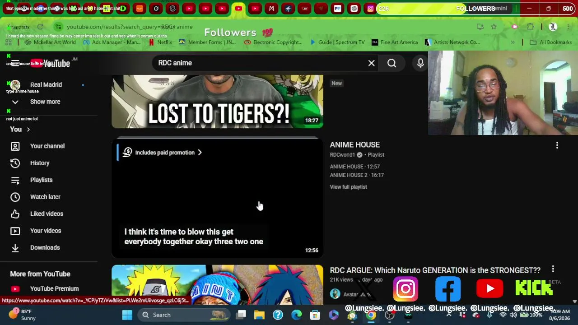Image resolution: width=578 pixels, height=325 pixels.
Task: Open watch History
Action: coord(40,163)
